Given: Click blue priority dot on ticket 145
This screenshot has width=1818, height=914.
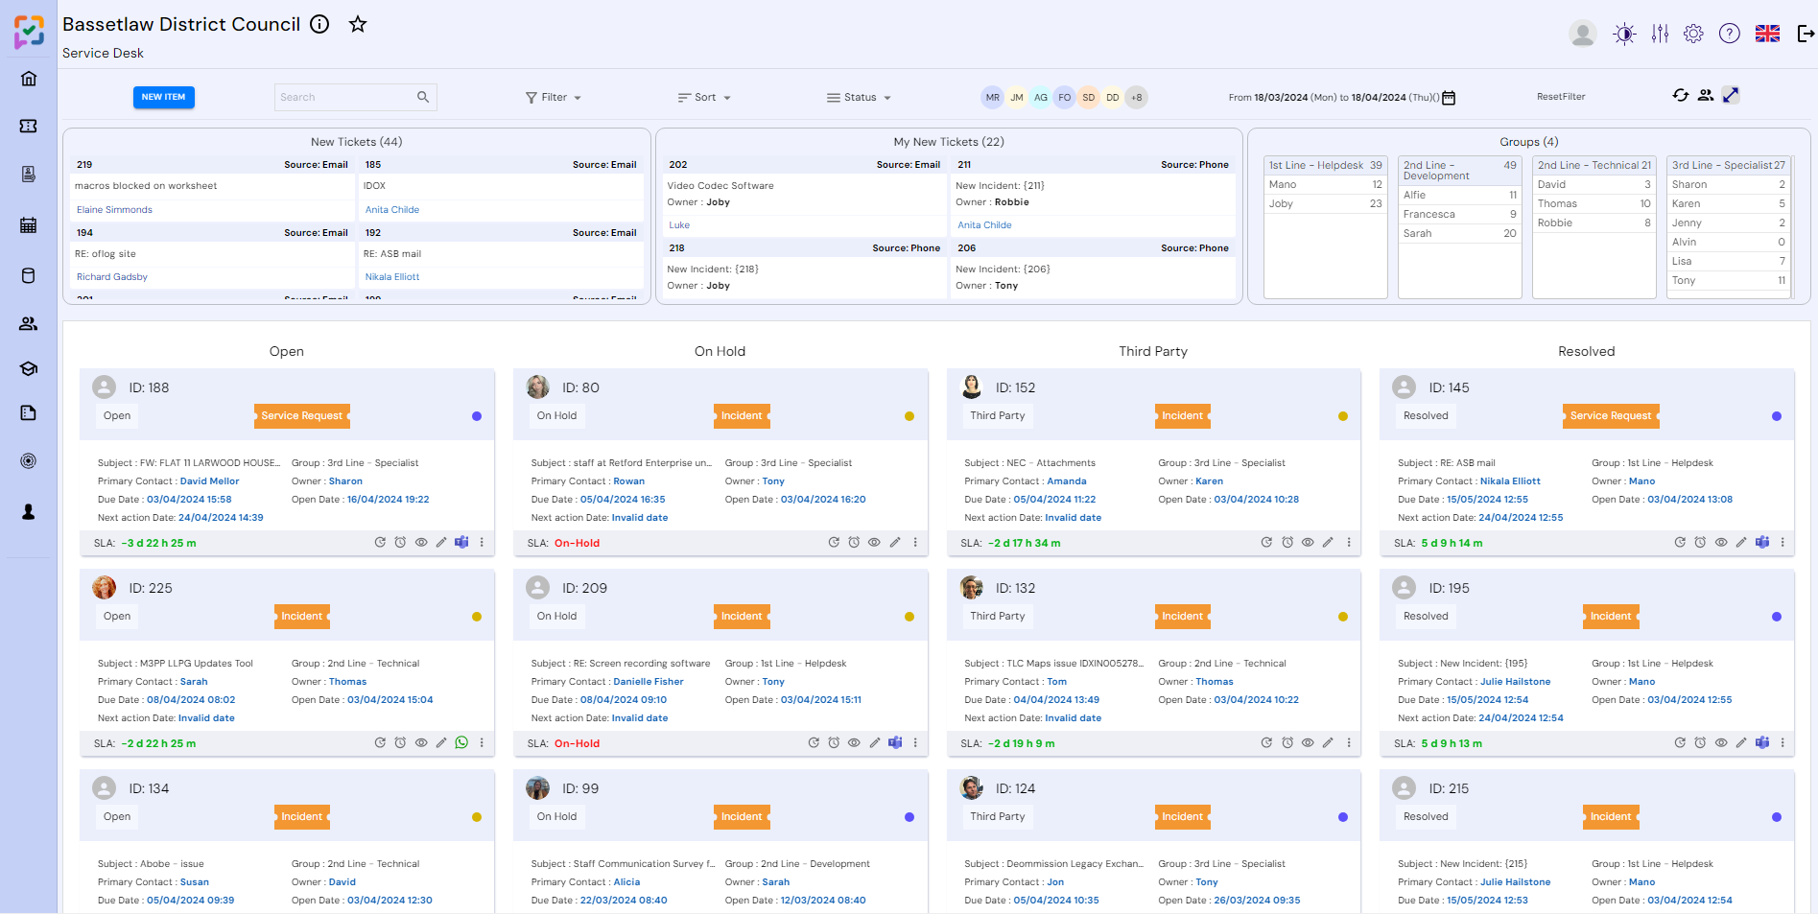Looking at the screenshot, I should pos(1777,416).
